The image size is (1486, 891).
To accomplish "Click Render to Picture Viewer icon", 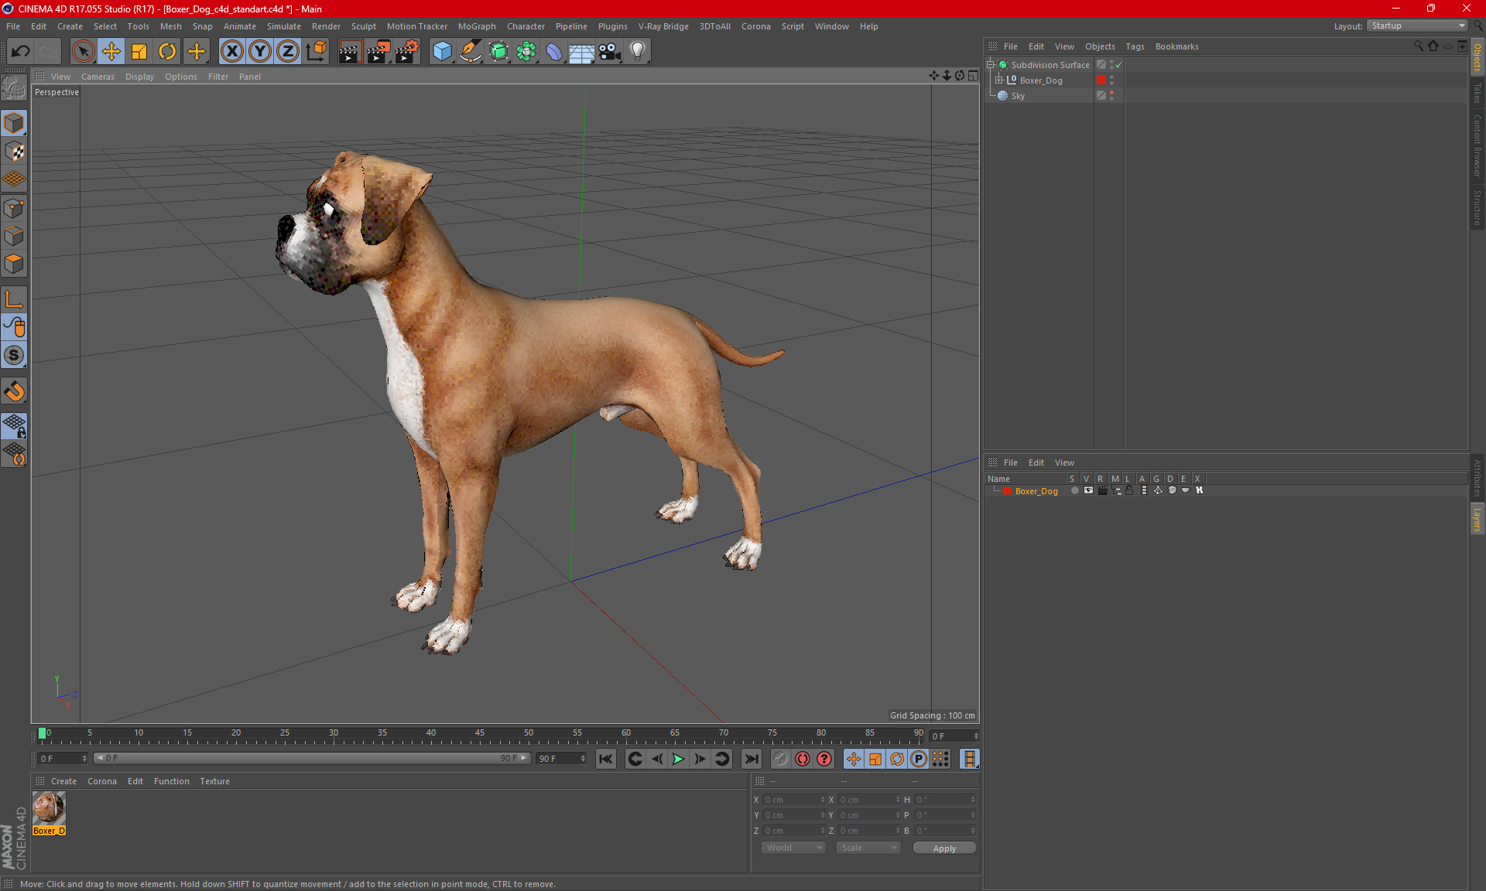I will tap(378, 52).
